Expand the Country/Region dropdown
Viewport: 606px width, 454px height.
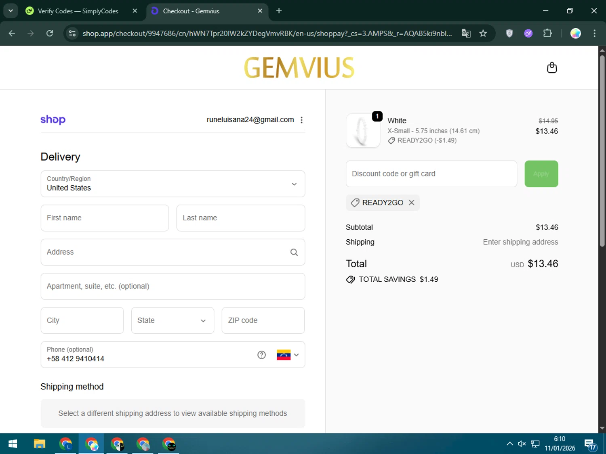click(x=173, y=184)
